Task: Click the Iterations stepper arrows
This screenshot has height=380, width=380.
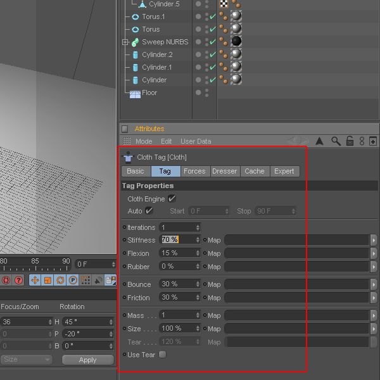Action: point(198,227)
